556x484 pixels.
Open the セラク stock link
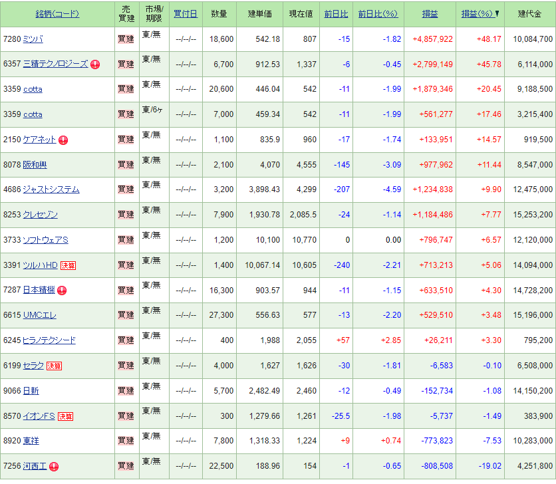[34, 366]
